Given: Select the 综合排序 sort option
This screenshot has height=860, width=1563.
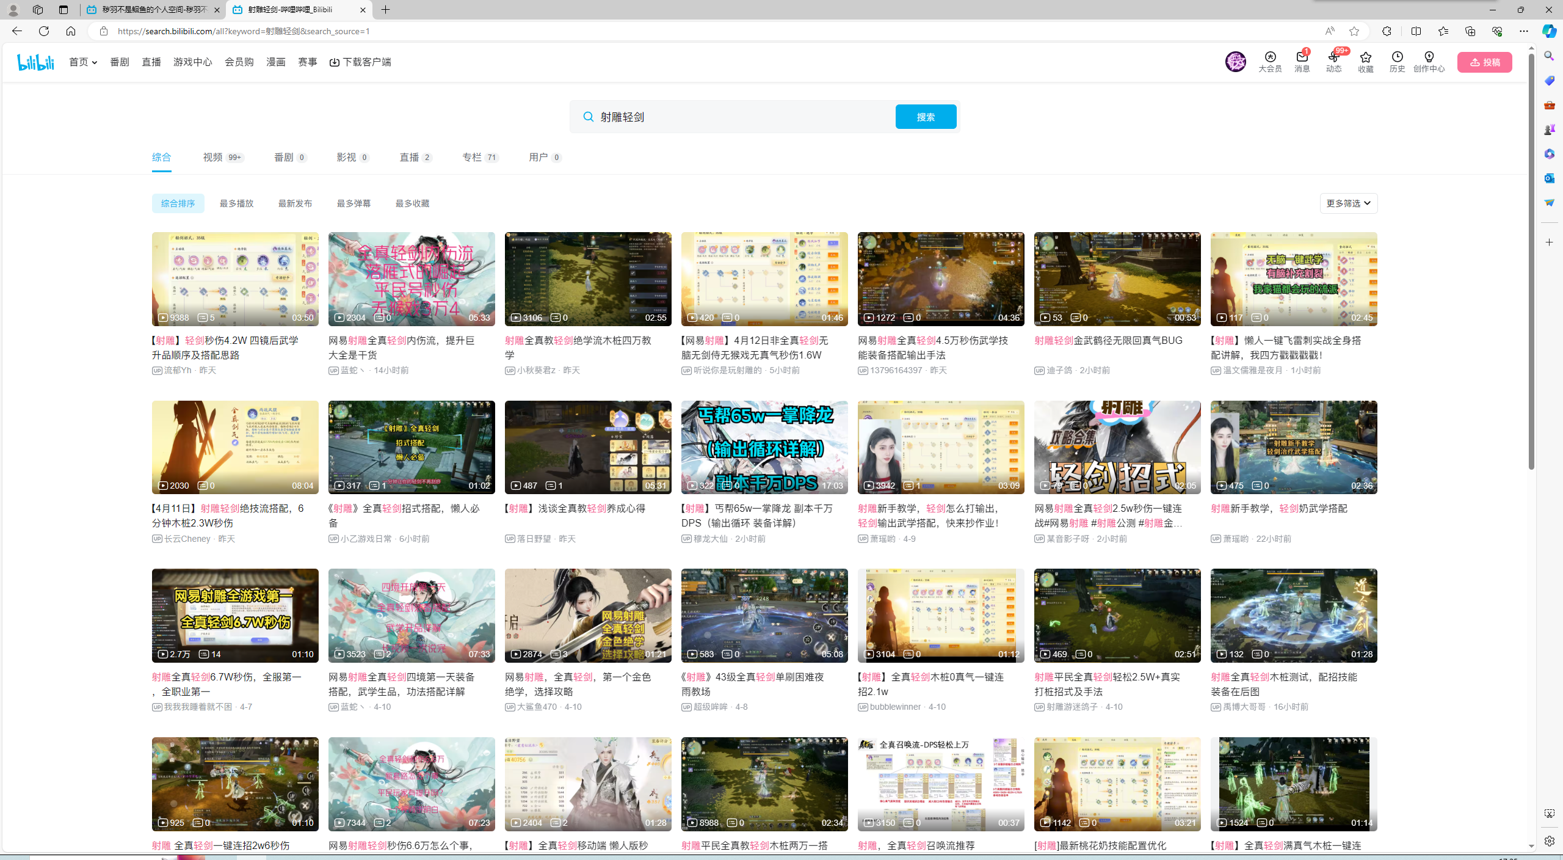Looking at the screenshot, I should click(x=178, y=203).
